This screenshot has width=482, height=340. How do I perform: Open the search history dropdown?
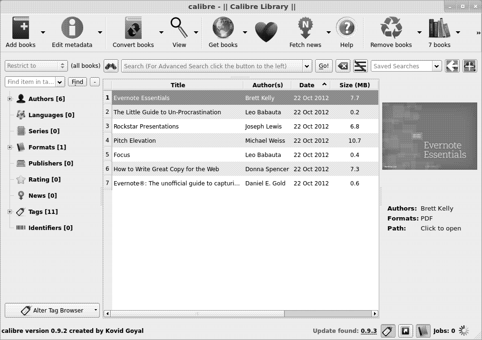[x=307, y=66]
